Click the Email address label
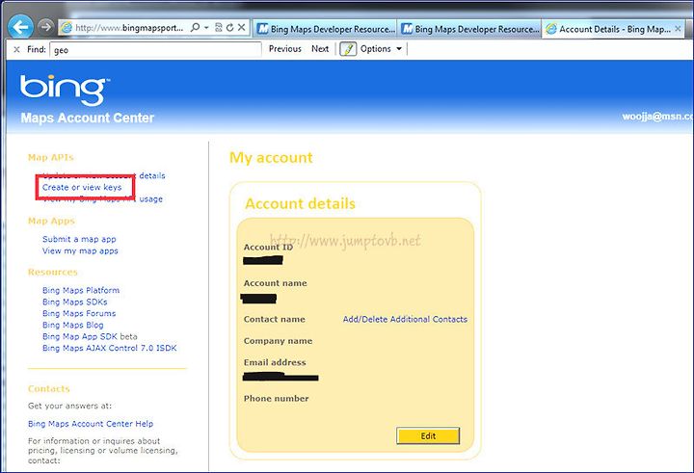Image resolution: width=694 pixels, height=473 pixels. pyautogui.click(x=275, y=362)
